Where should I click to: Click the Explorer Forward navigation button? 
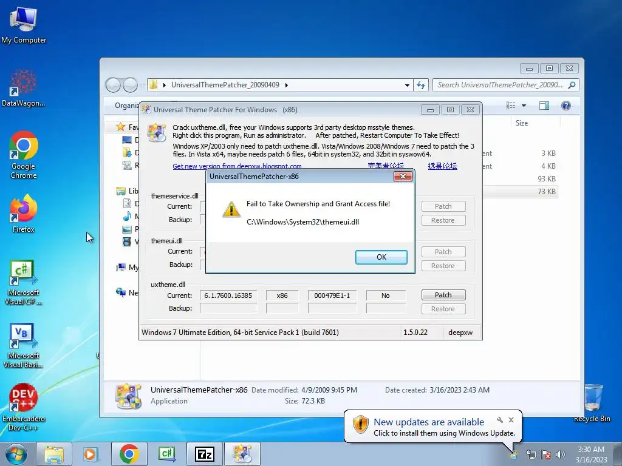click(130, 85)
